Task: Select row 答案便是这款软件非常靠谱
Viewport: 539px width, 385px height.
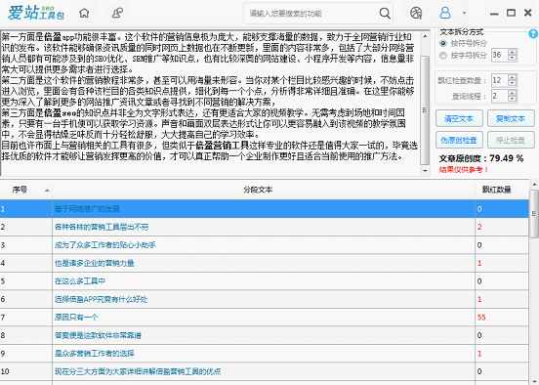Action: pyautogui.click(x=264, y=335)
